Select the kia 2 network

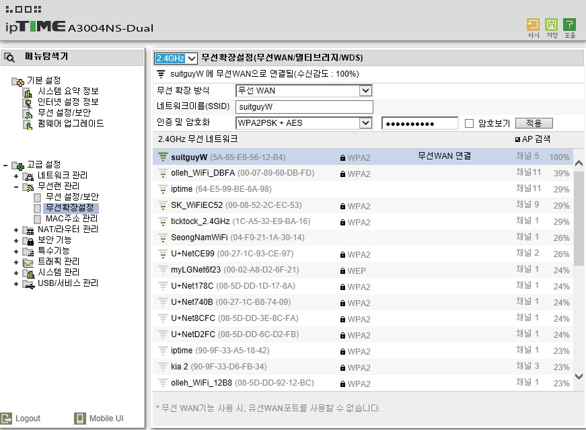pos(363,367)
